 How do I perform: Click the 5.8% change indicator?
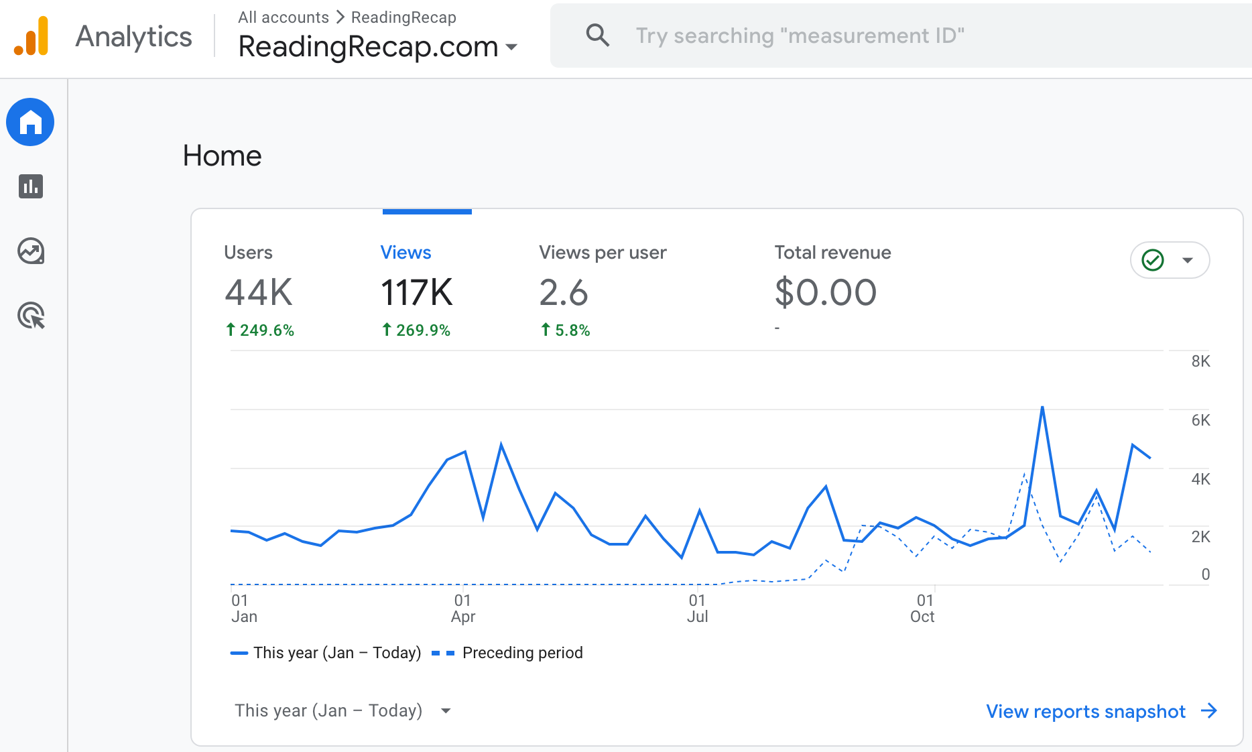(566, 330)
